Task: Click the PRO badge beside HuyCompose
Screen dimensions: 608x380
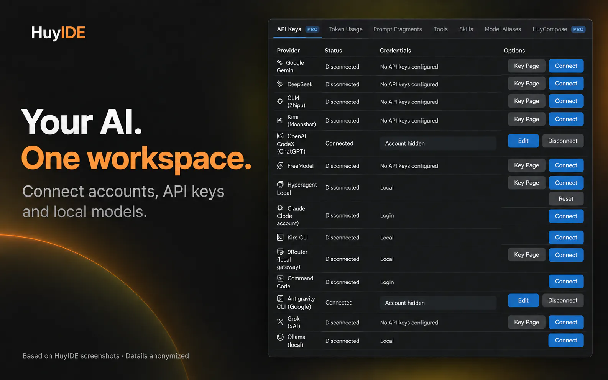Action: (x=578, y=29)
